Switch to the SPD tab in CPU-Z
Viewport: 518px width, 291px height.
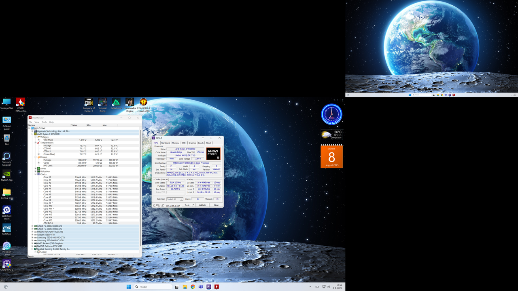point(184,143)
